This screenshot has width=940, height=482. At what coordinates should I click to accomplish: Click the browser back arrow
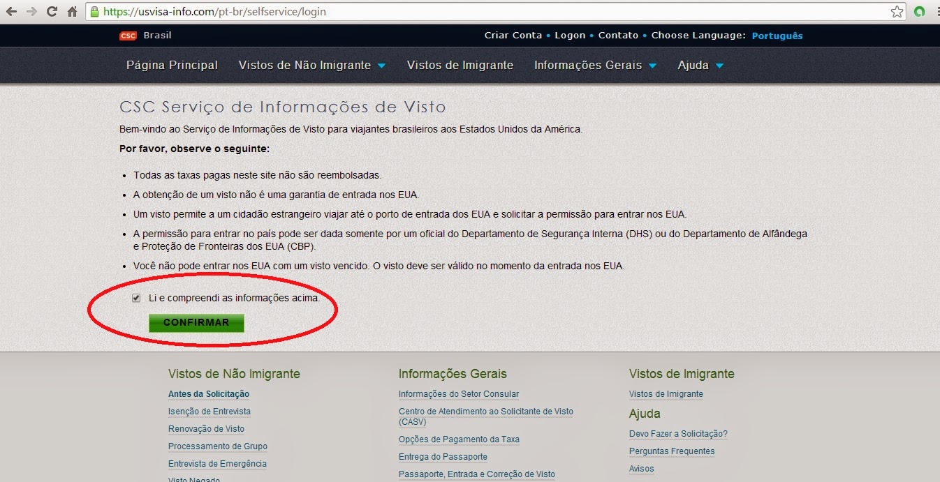[x=10, y=11]
